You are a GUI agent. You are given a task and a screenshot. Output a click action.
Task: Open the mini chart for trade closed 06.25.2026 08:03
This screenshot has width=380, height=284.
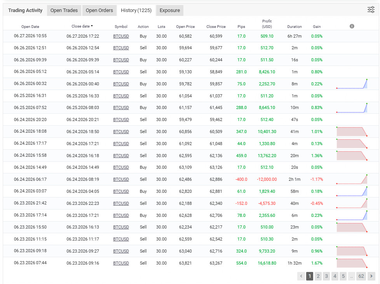pyautogui.click(x=352, y=107)
